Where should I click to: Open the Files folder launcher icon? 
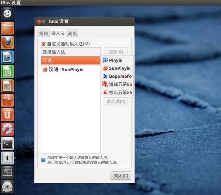tap(7, 28)
